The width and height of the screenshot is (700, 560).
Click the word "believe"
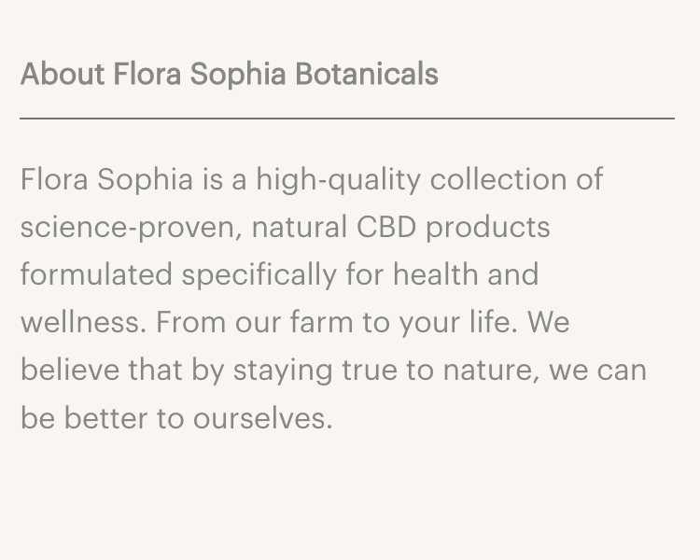[70, 370]
